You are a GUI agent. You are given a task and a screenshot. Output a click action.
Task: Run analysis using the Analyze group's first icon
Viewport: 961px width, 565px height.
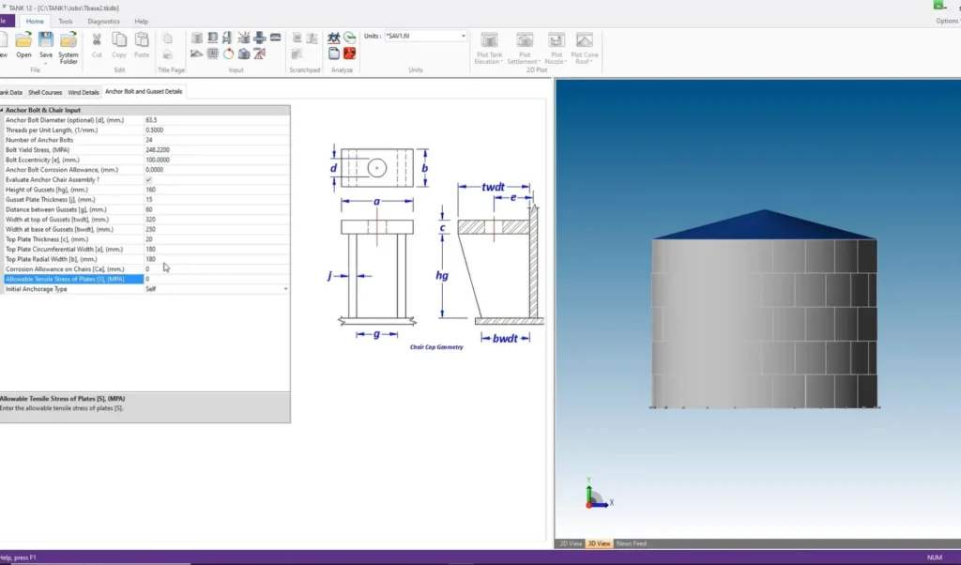tap(334, 38)
